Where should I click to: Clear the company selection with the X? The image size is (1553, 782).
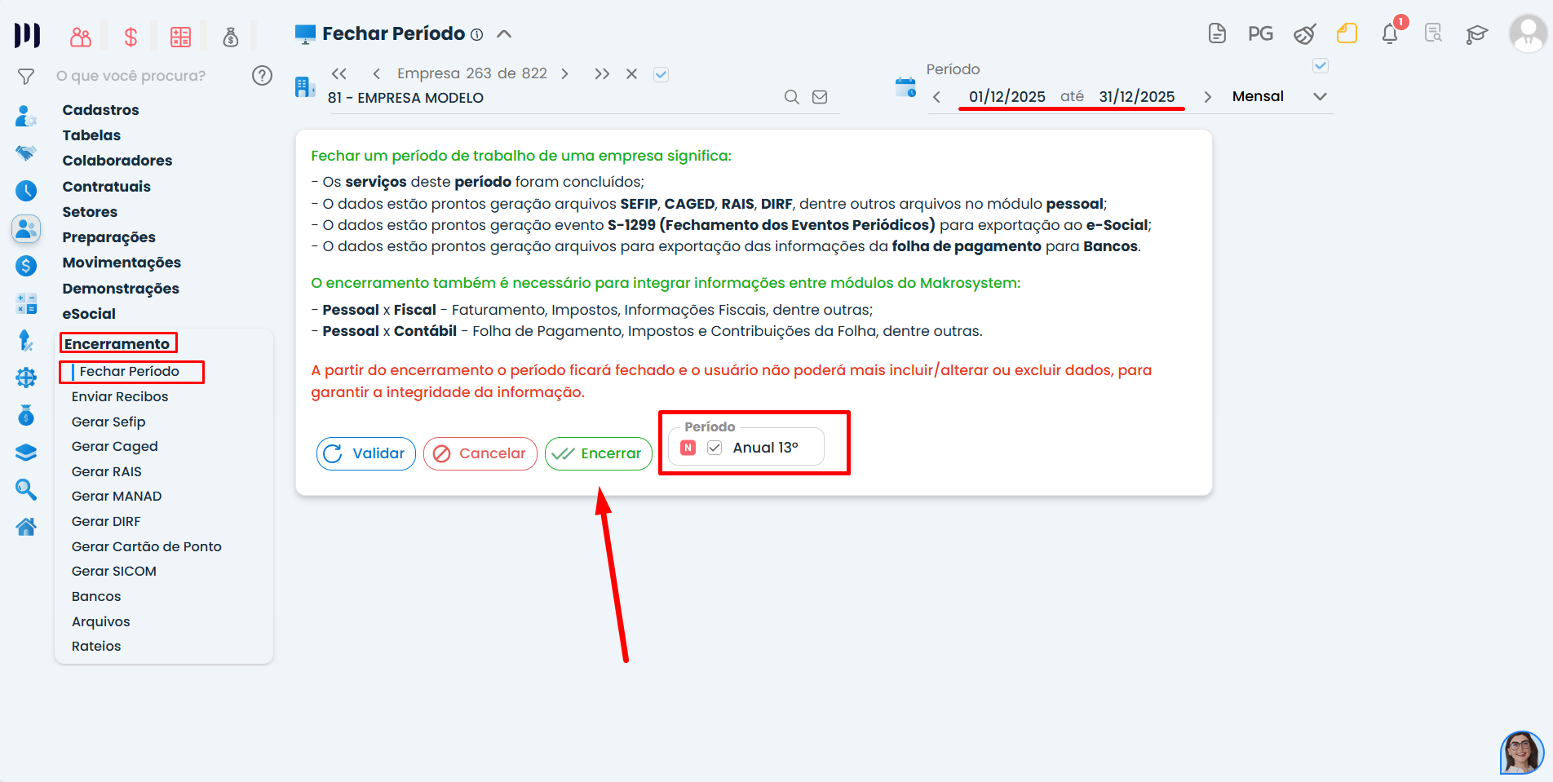click(x=631, y=73)
